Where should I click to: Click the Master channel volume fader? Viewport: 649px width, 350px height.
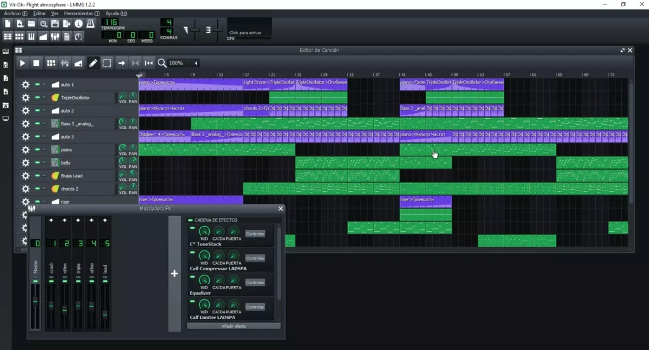35,300
